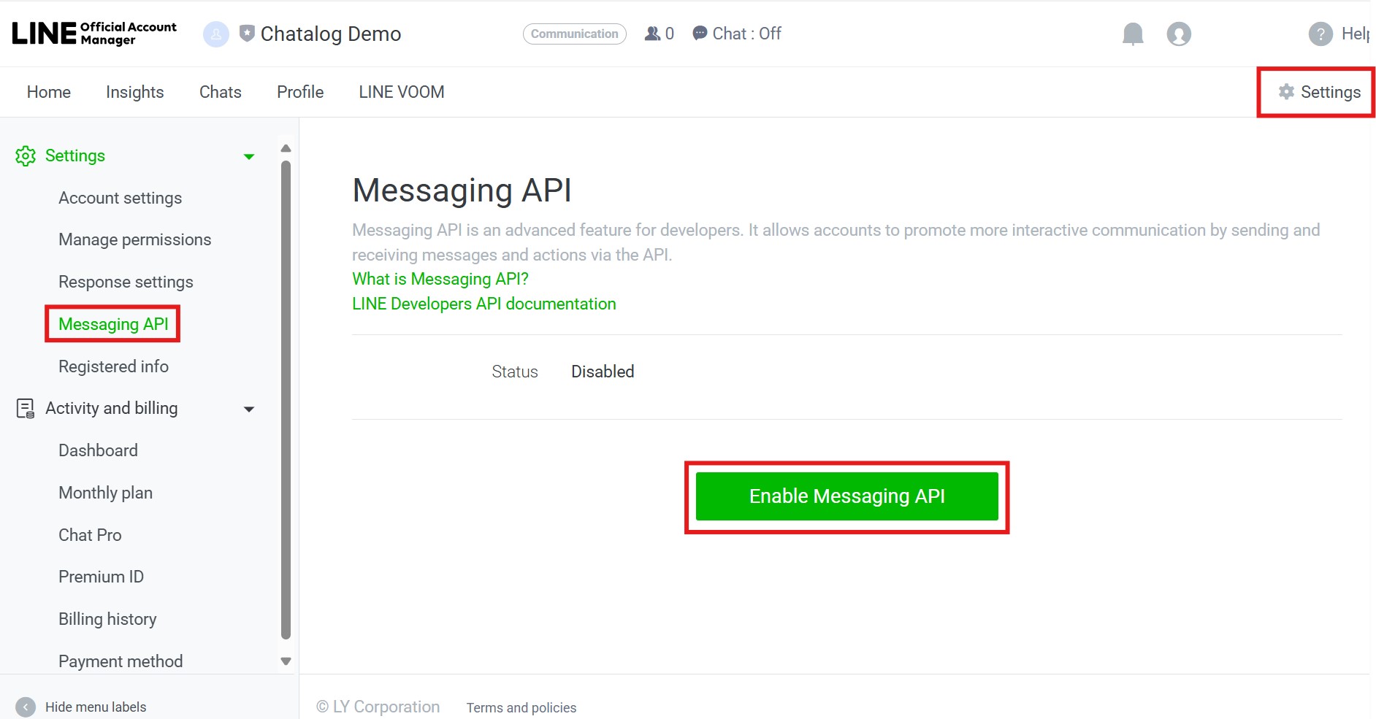Screen dimensions: 1376x719
Task: Select Response settings in the sidebar
Action: (x=126, y=282)
